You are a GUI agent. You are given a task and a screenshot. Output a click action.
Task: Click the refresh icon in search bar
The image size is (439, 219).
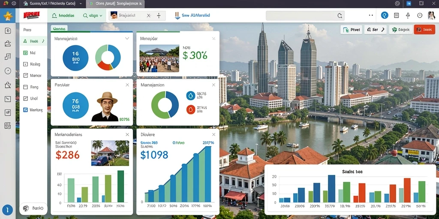tap(340, 16)
